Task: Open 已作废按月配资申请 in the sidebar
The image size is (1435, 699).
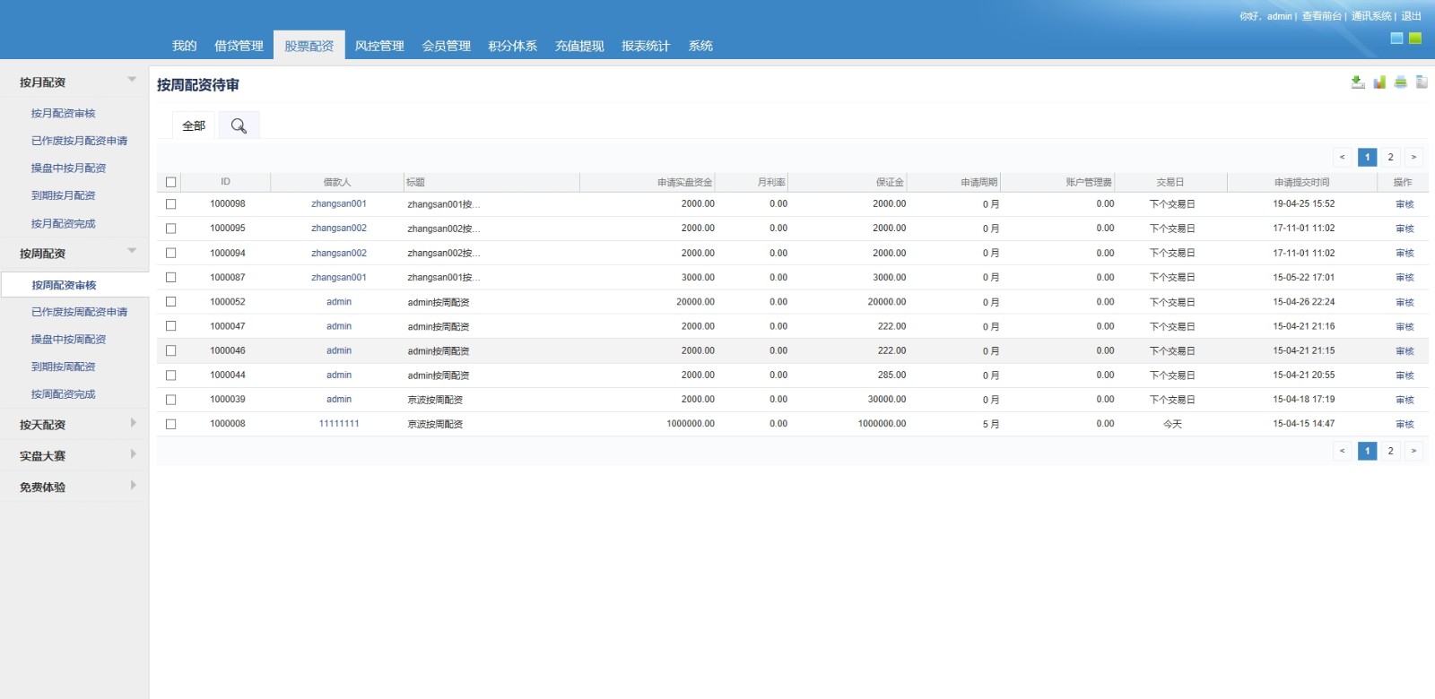Action: [80, 141]
